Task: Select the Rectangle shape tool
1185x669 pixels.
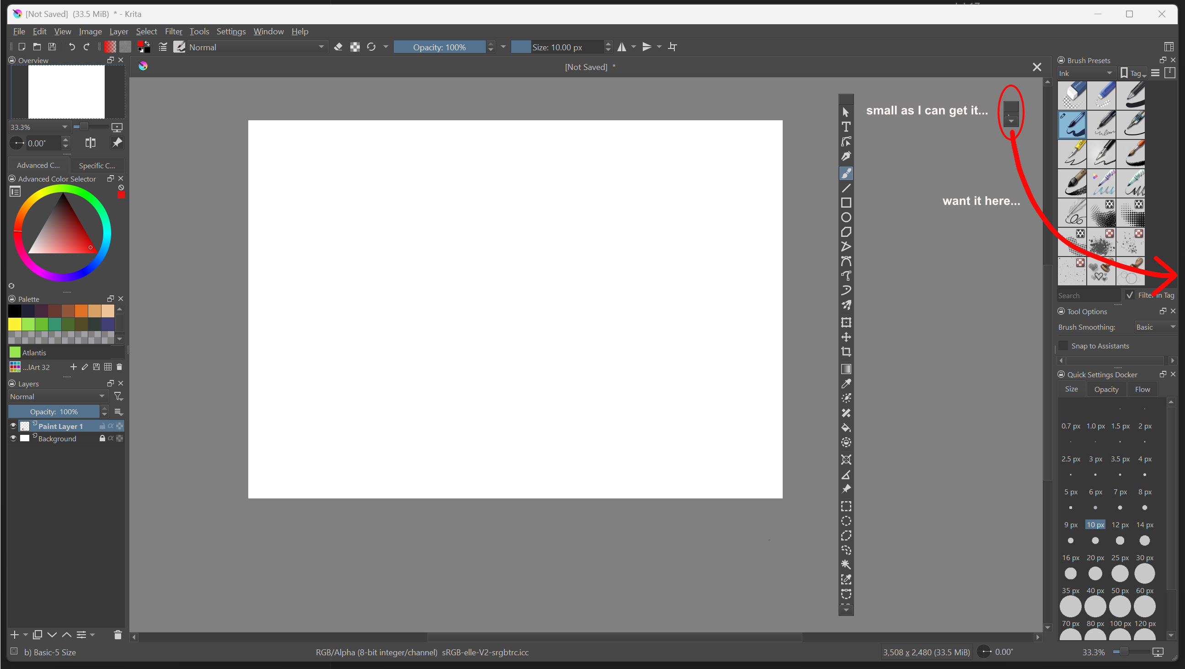Action: tap(845, 203)
